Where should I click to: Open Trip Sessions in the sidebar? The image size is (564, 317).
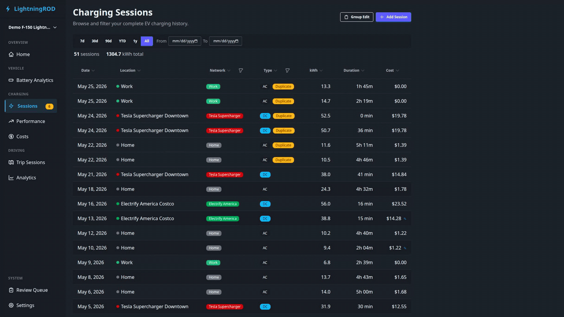(31, 162)
